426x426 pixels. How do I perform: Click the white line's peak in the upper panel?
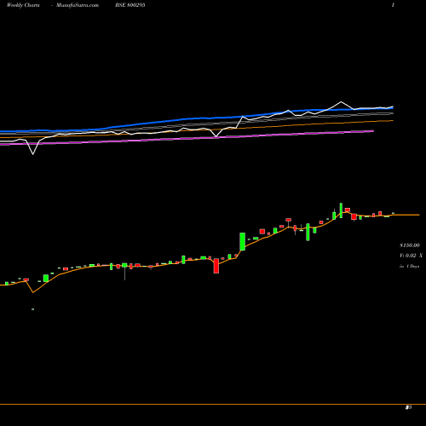341,101
